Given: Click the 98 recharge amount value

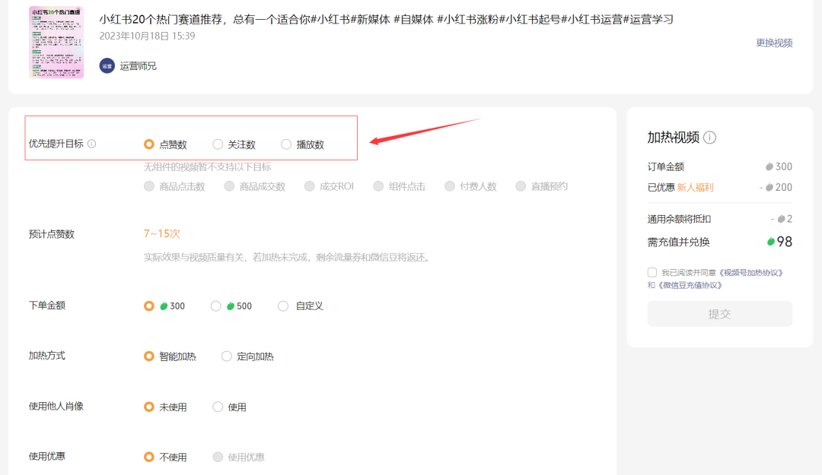Looking at the screenshot, I should [784, 242].
